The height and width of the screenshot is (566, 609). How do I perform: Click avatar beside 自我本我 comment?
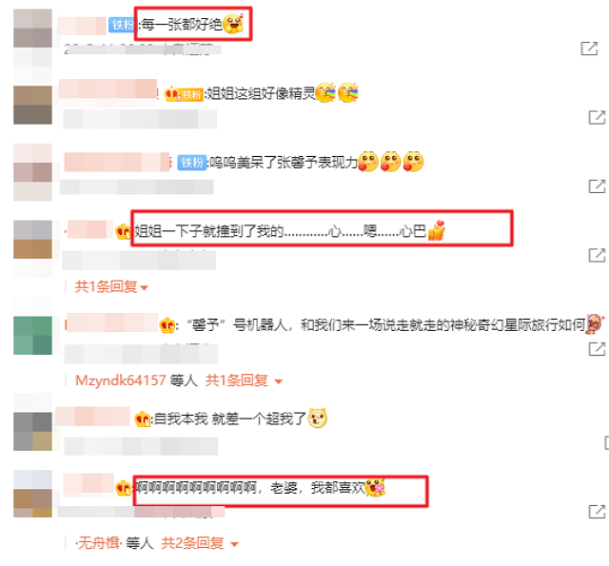(32, 431)
